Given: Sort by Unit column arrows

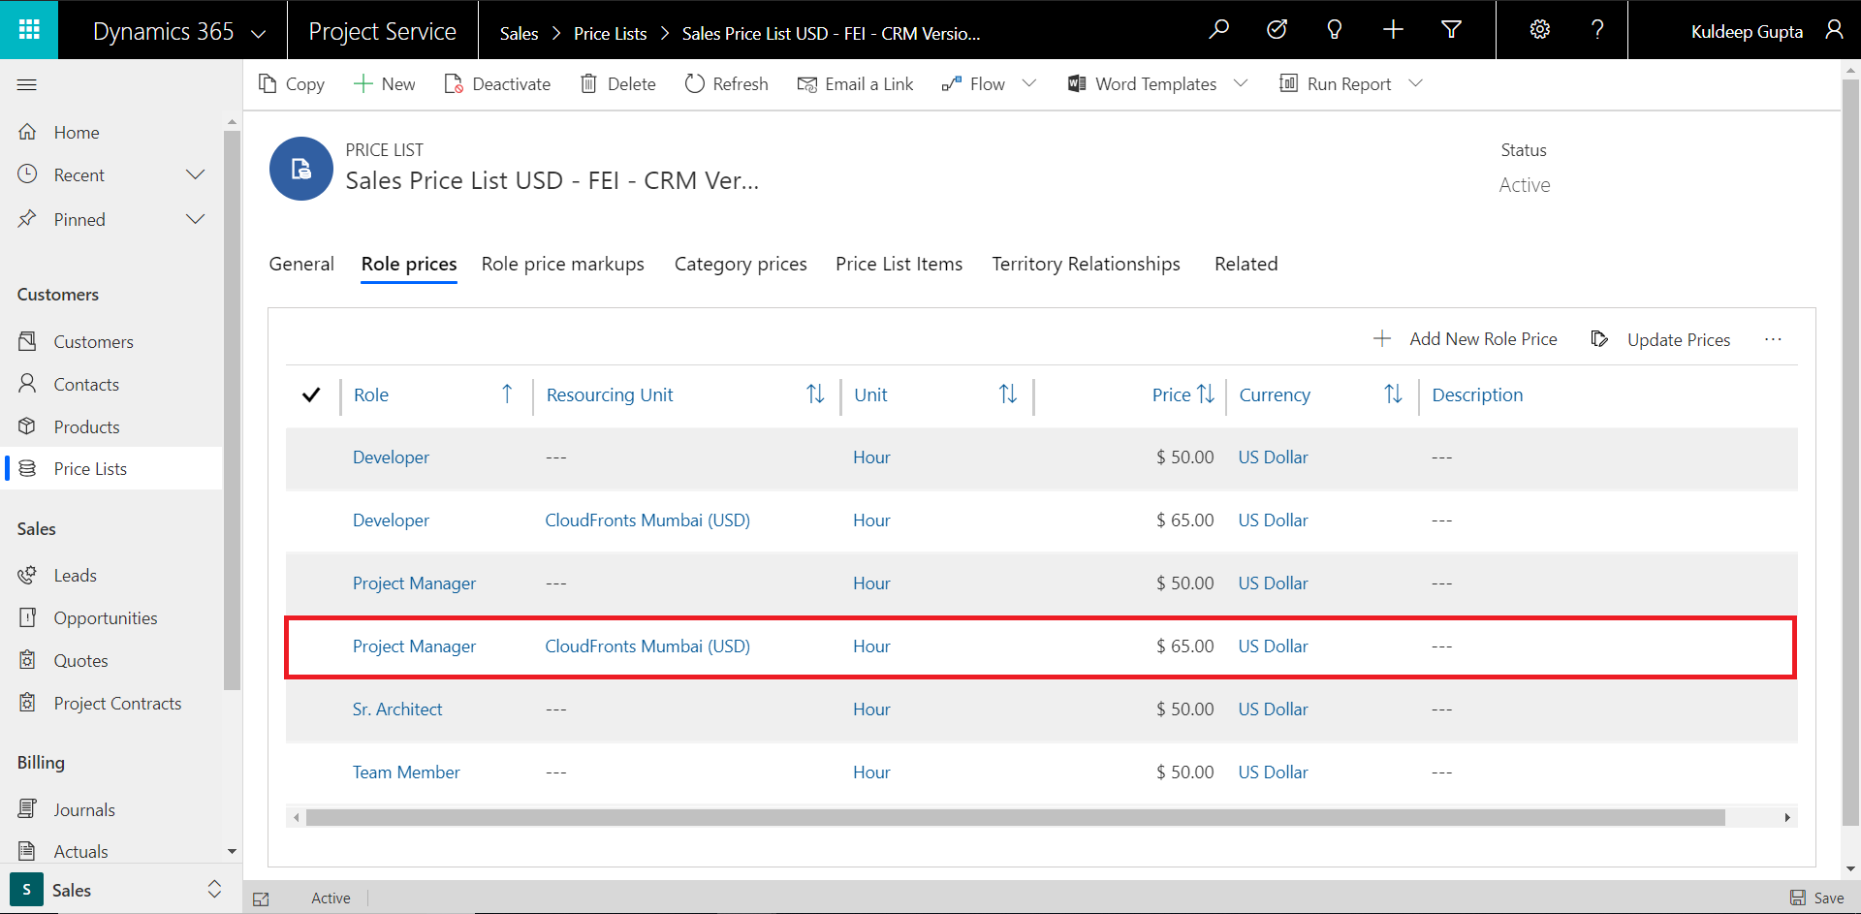Looking at the screenshot, I should 1008,394.
